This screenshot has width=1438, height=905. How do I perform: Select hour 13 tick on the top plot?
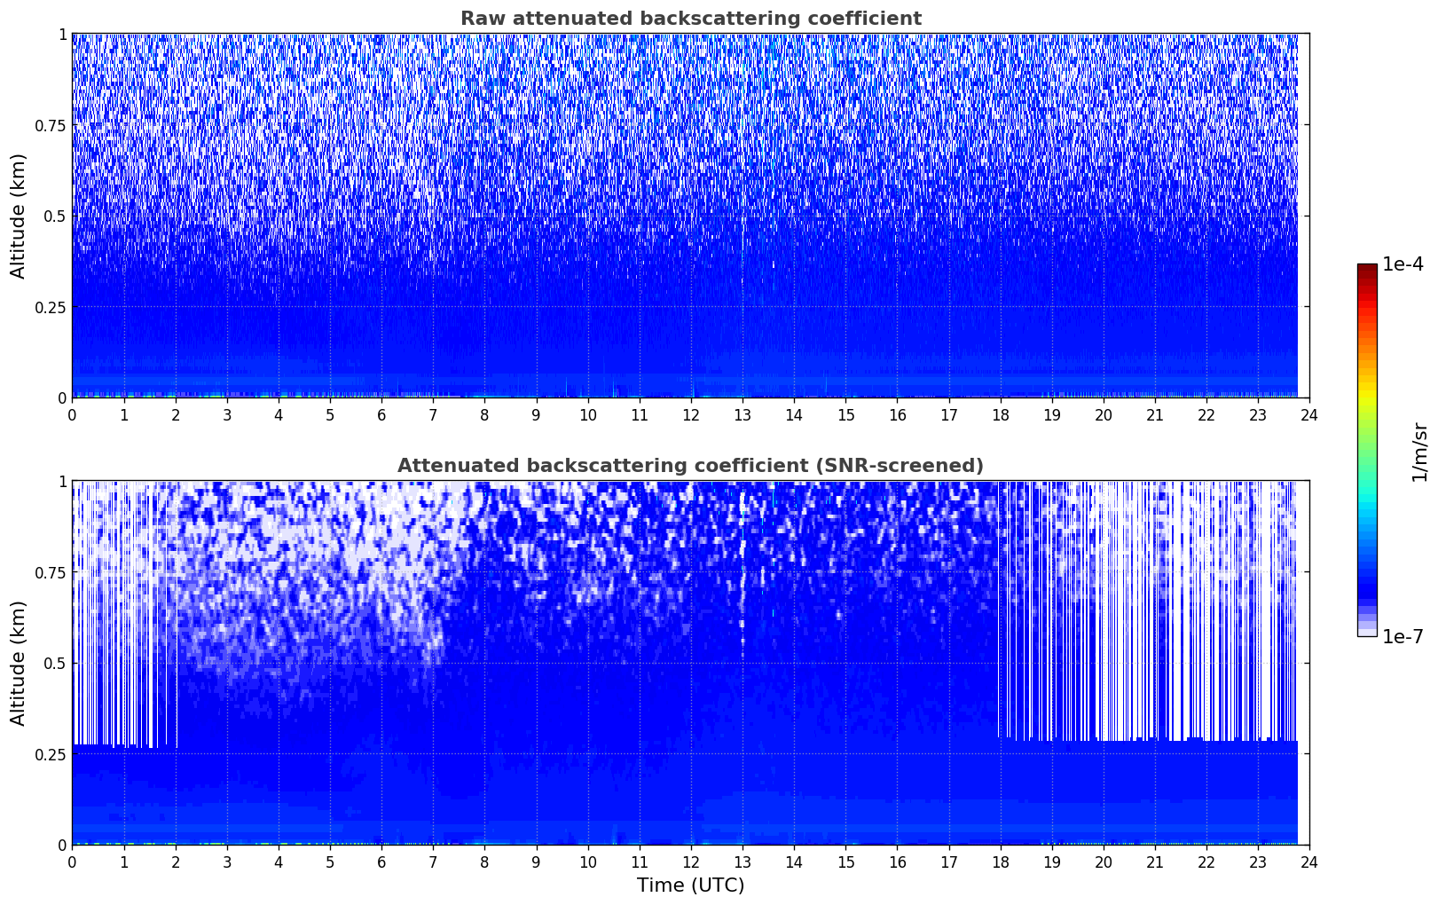(743, 414)
